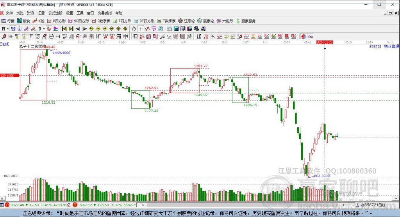The width and height of the screenshot is (400, 217).
Task: Toggle the gradient volume chart icon
Action: pyautogui.click(x=56, y=29)
